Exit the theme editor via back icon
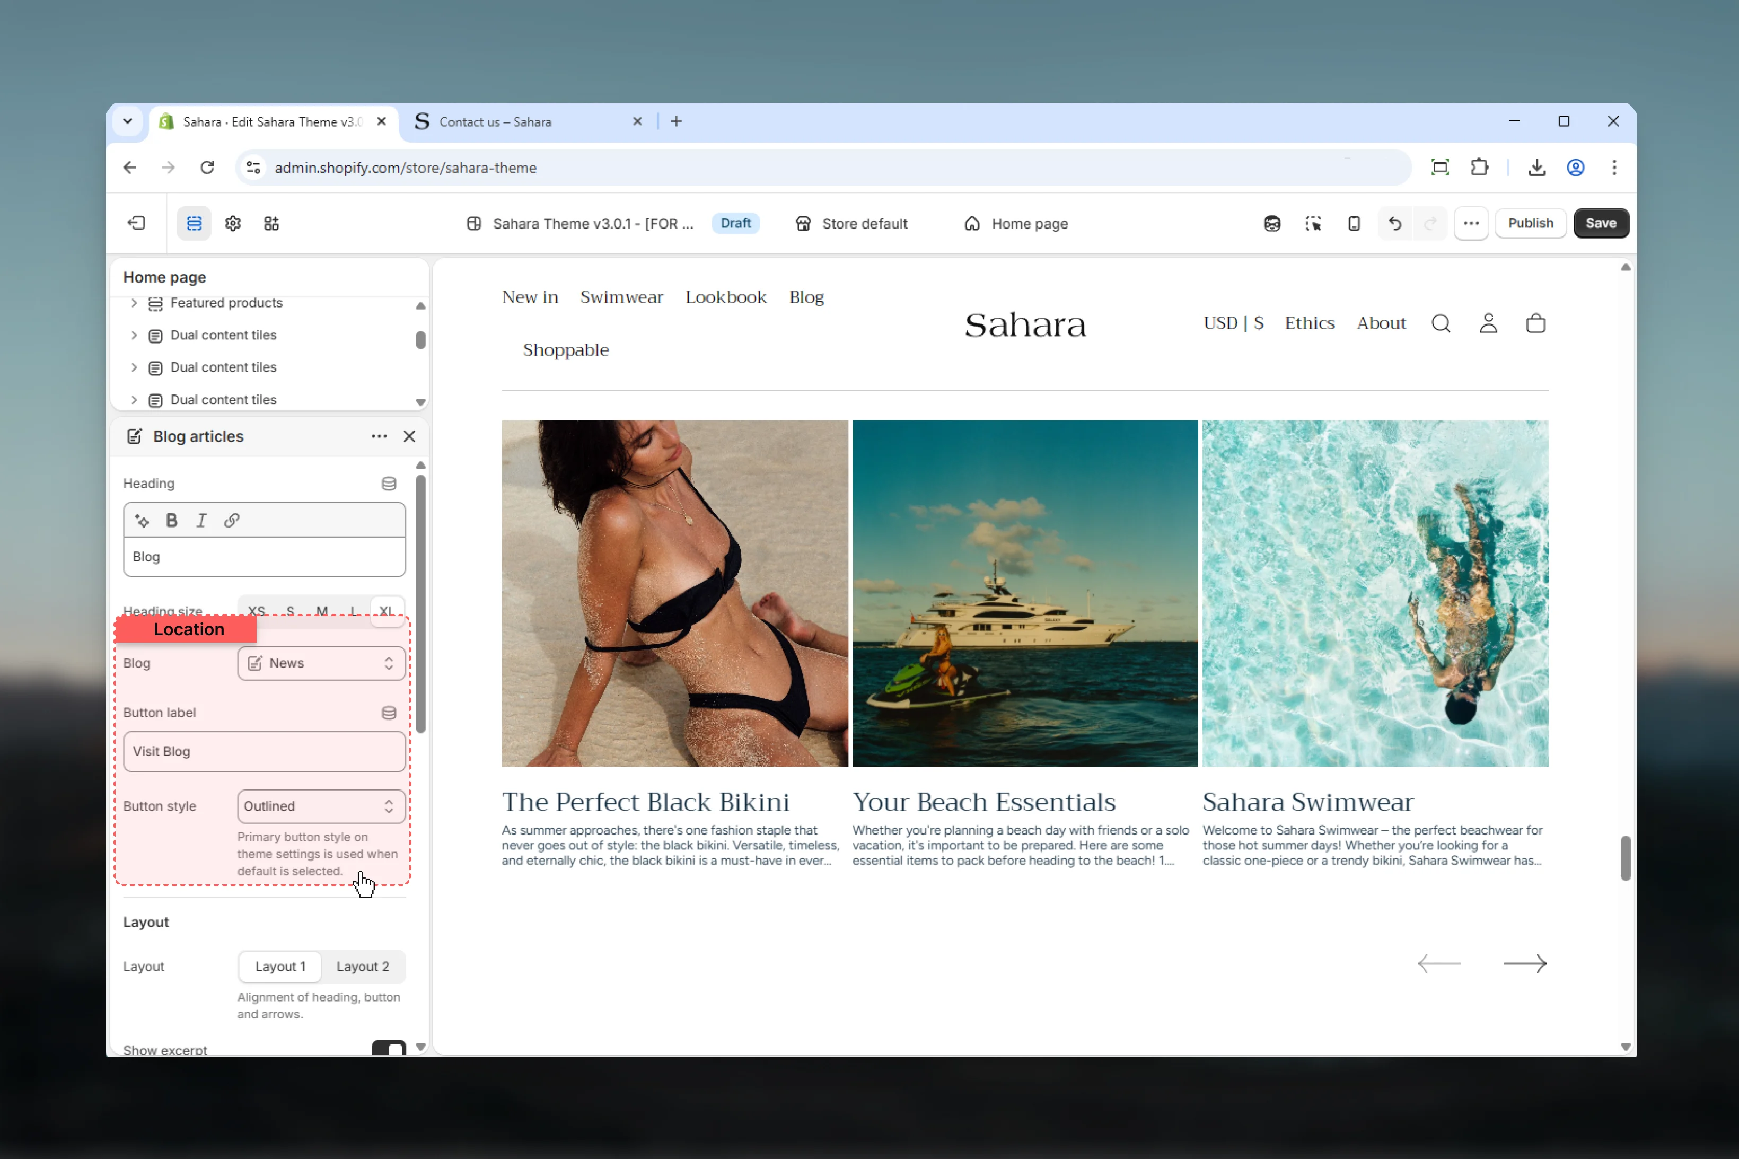This screenshot has width=1739, height=1159. 136,223
